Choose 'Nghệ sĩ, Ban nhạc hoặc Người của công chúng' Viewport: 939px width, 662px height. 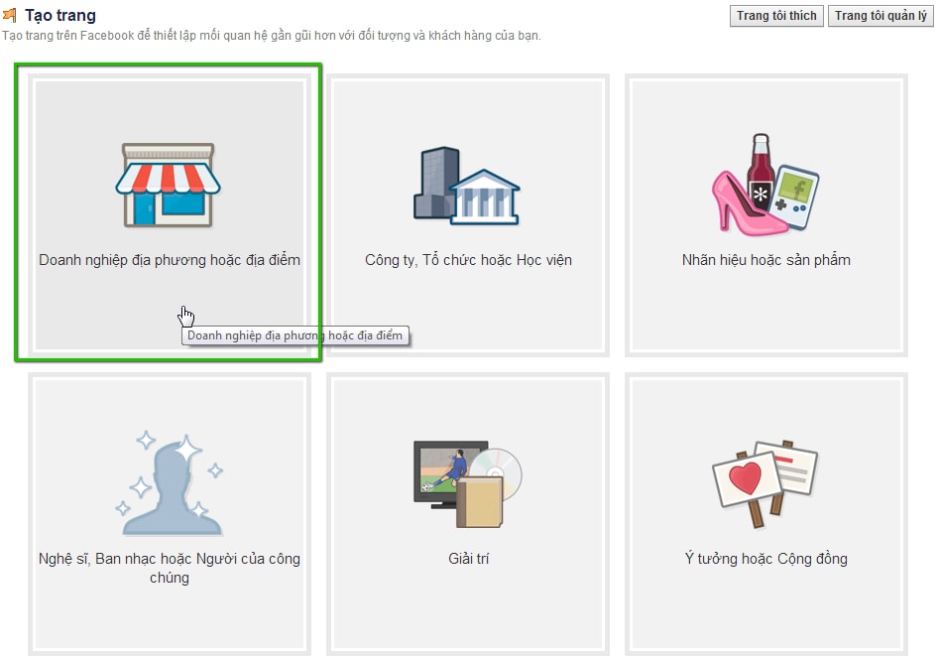(169, 568)
